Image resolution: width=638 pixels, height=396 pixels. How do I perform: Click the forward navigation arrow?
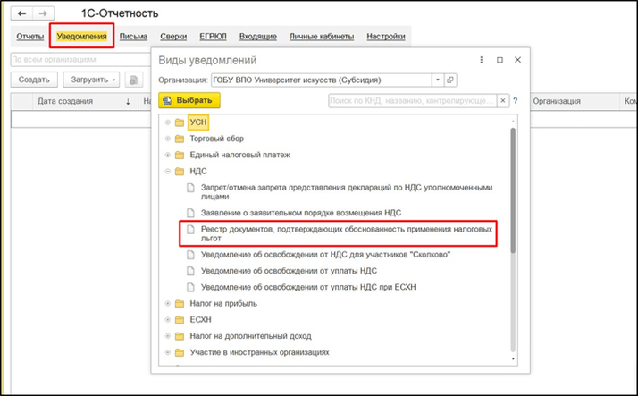click(x=44, y=14)
